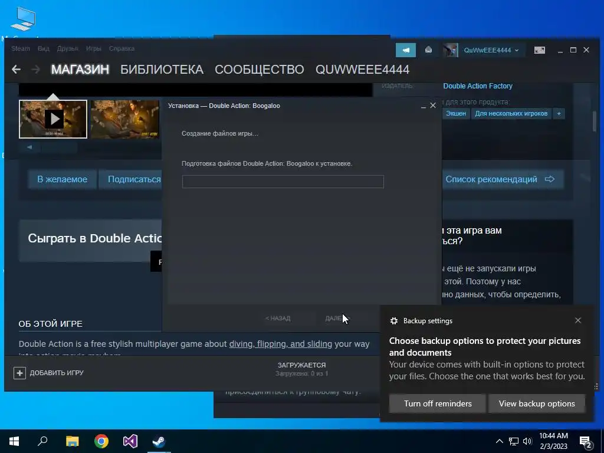The image size is (604, 453).
Task: Open the QuWwEEE4444 account dropdown
Action: 491,50
